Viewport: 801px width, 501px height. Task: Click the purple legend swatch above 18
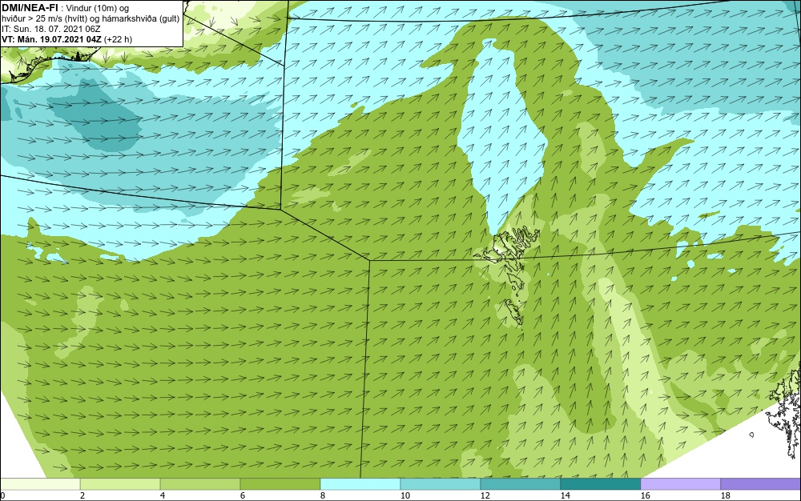[761, 484]
